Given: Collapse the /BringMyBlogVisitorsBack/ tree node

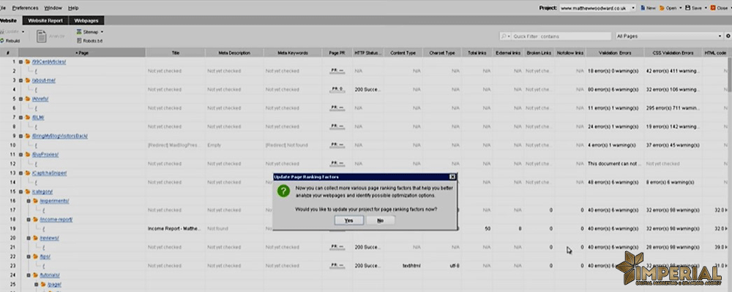Looking at the screenshot, I should [x=20, y=136].
